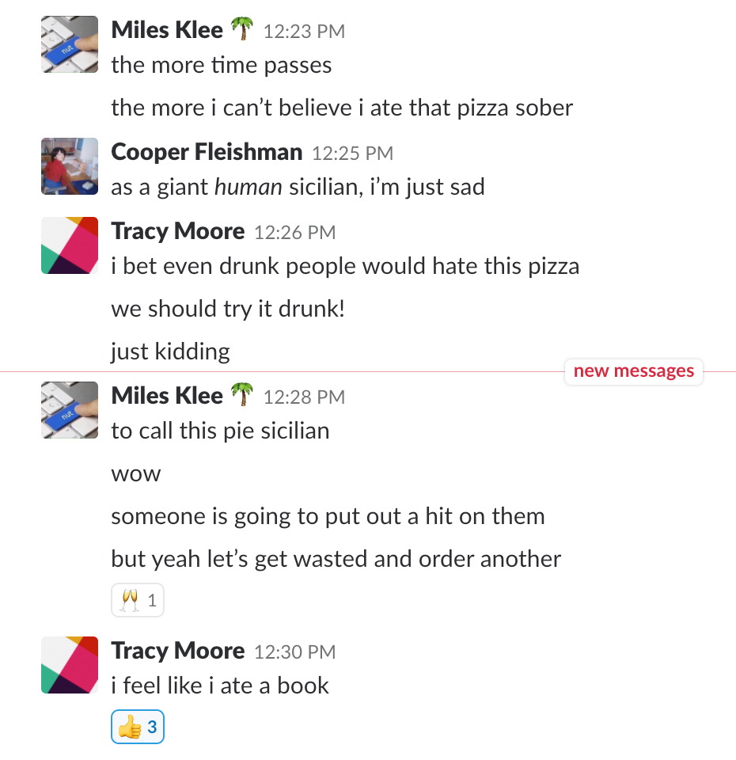Click Tracy Moore's avatar at 12:26 PM

pyautogui.click(x=70, y=245)
